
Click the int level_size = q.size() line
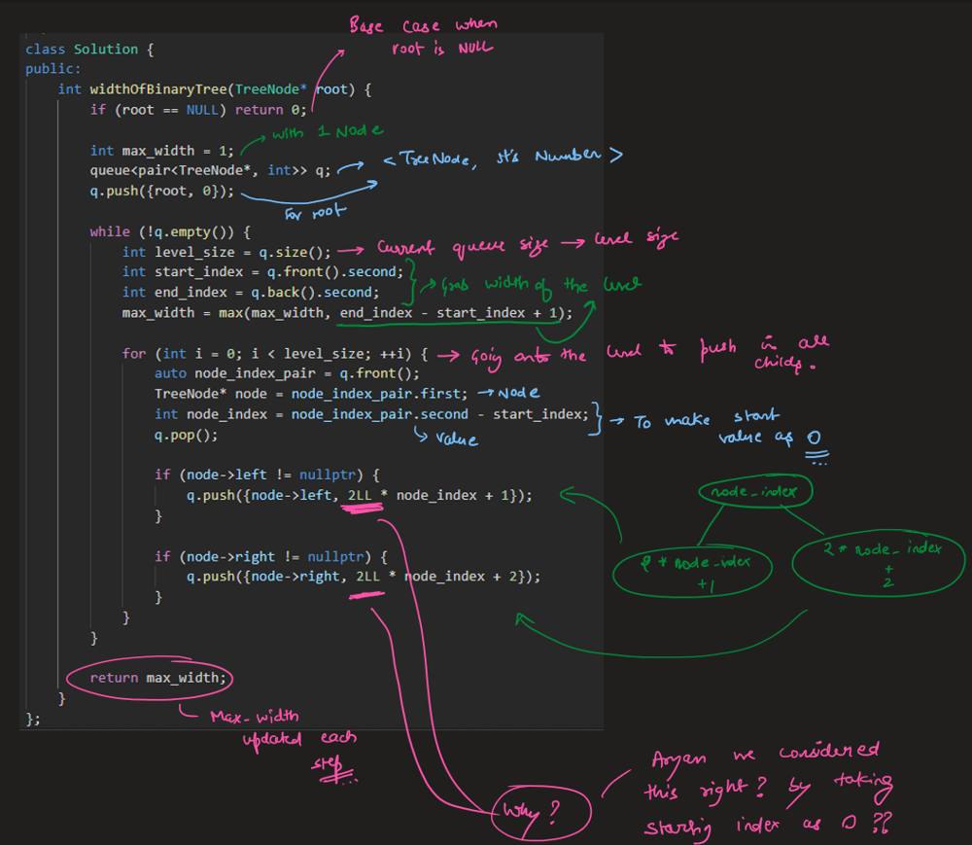pos(226,252)
